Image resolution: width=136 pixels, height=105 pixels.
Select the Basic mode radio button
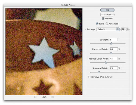97,24
